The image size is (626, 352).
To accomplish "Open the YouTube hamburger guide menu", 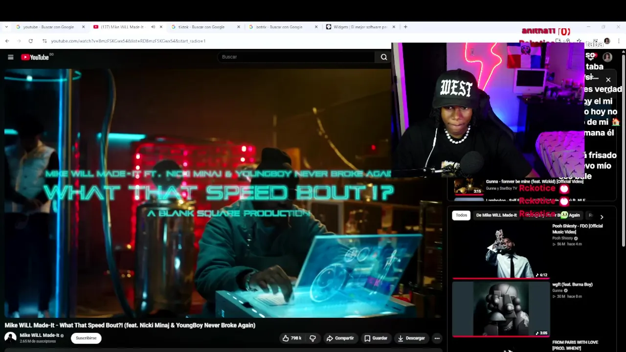I will point(10,57).
